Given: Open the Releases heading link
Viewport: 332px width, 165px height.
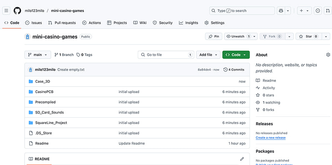Looking at the screenshot, I should click(x=264, y=124).
